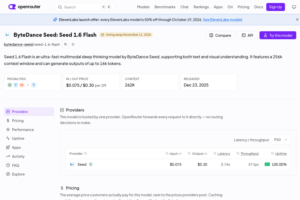This screenshot has width=300, height=200.
Task: Open Chat from the top navigation
Action: (x=184, y=7)
